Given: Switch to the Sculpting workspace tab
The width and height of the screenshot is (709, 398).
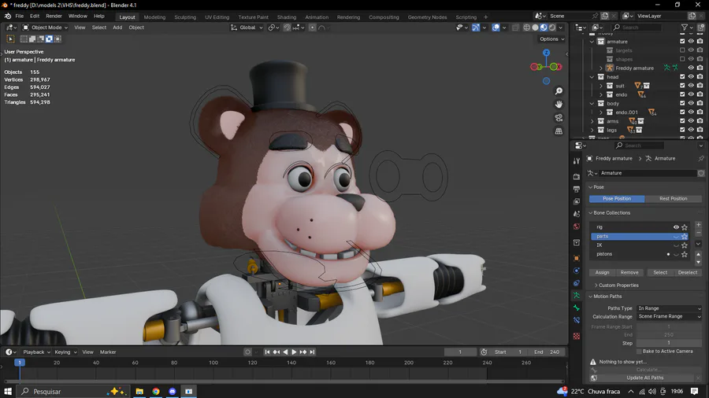Looking at the screenshot, I should [185, 17].
